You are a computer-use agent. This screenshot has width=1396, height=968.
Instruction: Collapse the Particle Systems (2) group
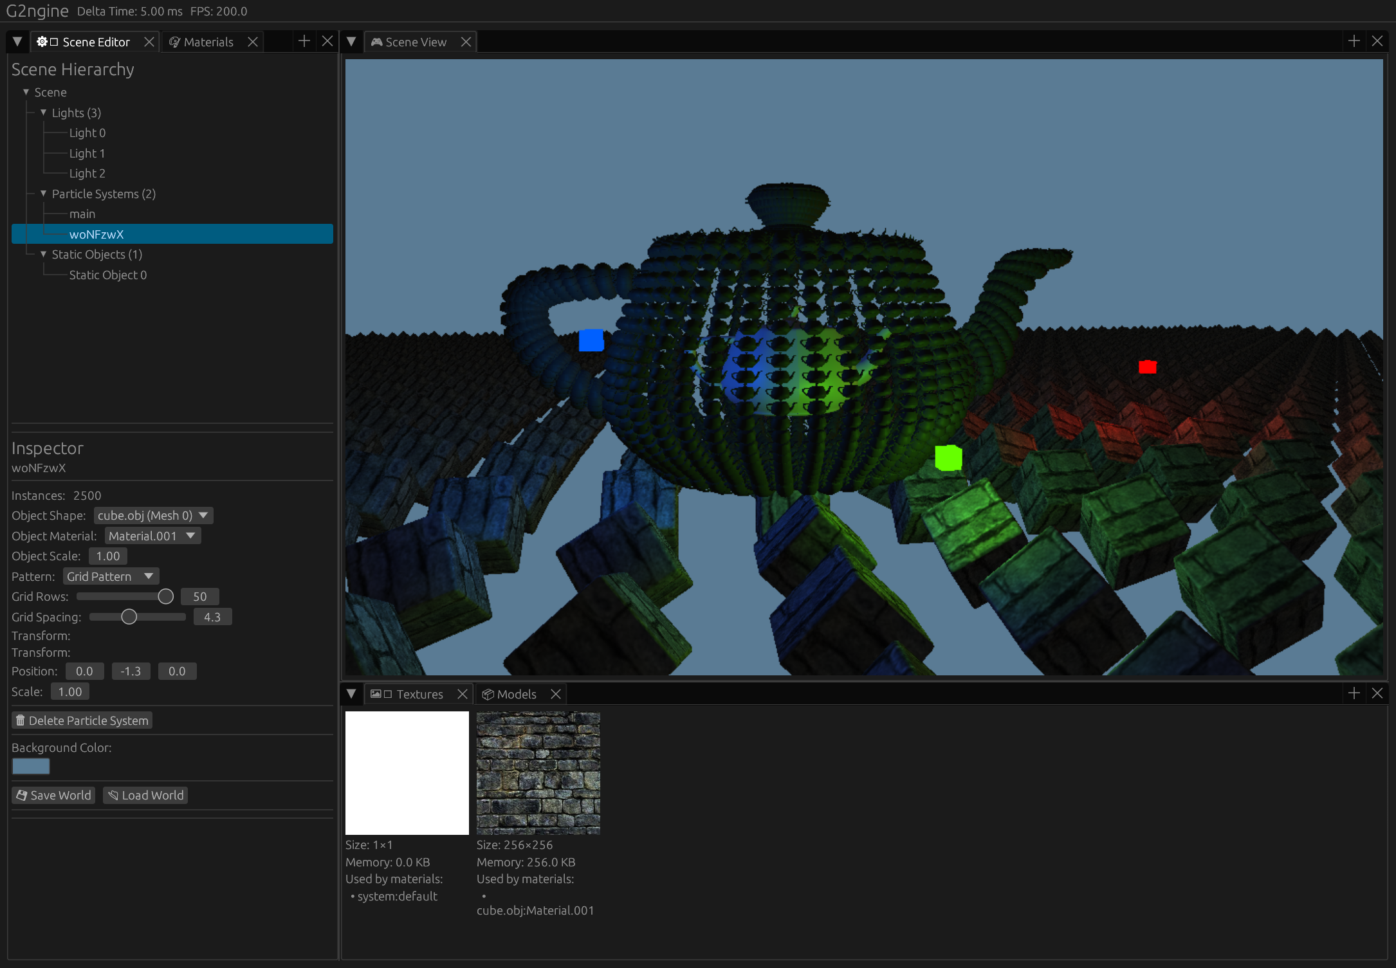coord(44,194)
